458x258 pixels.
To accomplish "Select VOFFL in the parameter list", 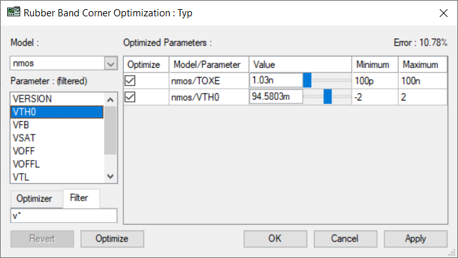I will point(57,164).
